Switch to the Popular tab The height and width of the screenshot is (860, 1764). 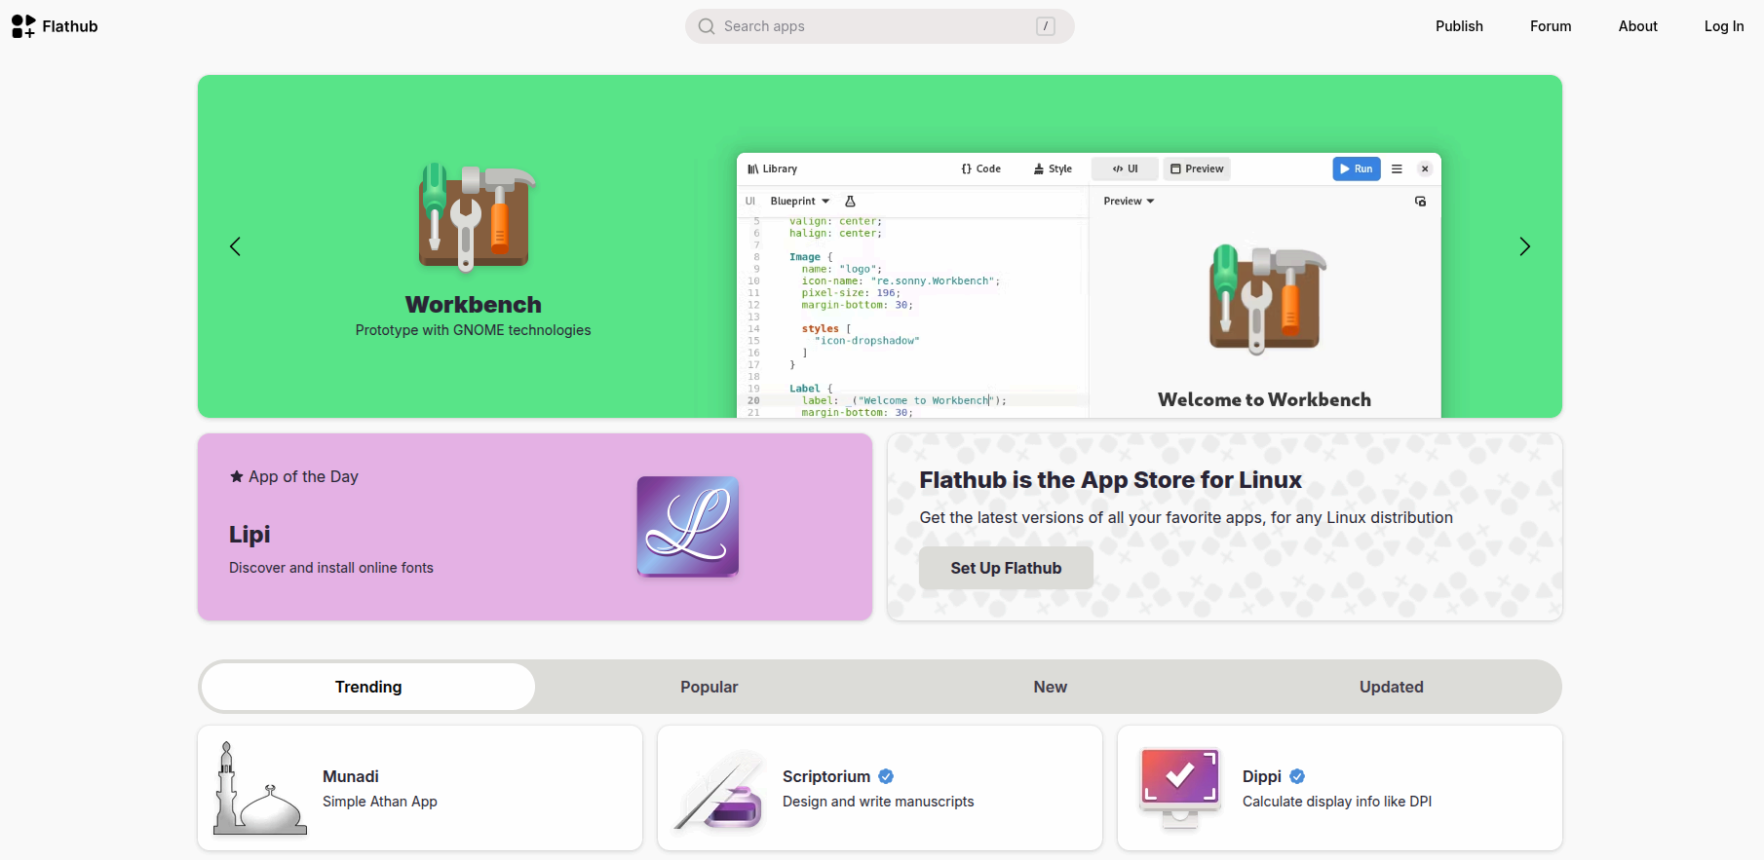709,687
